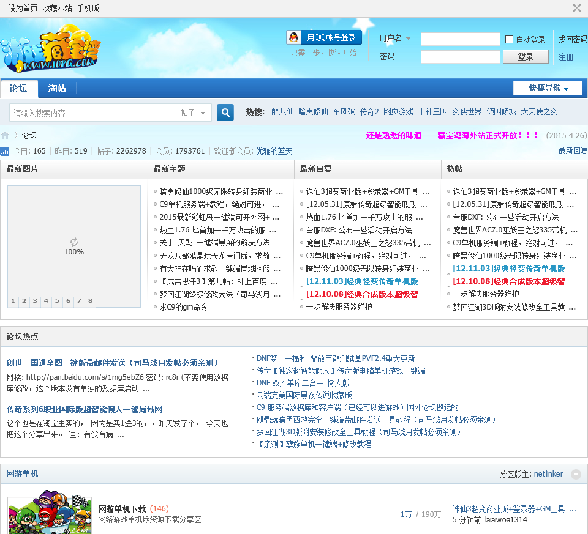Screen dimensions: 588x534
Task: Open 创世三国进全图一键版带邮件发送 hot post
Action: tap(113, 363)
